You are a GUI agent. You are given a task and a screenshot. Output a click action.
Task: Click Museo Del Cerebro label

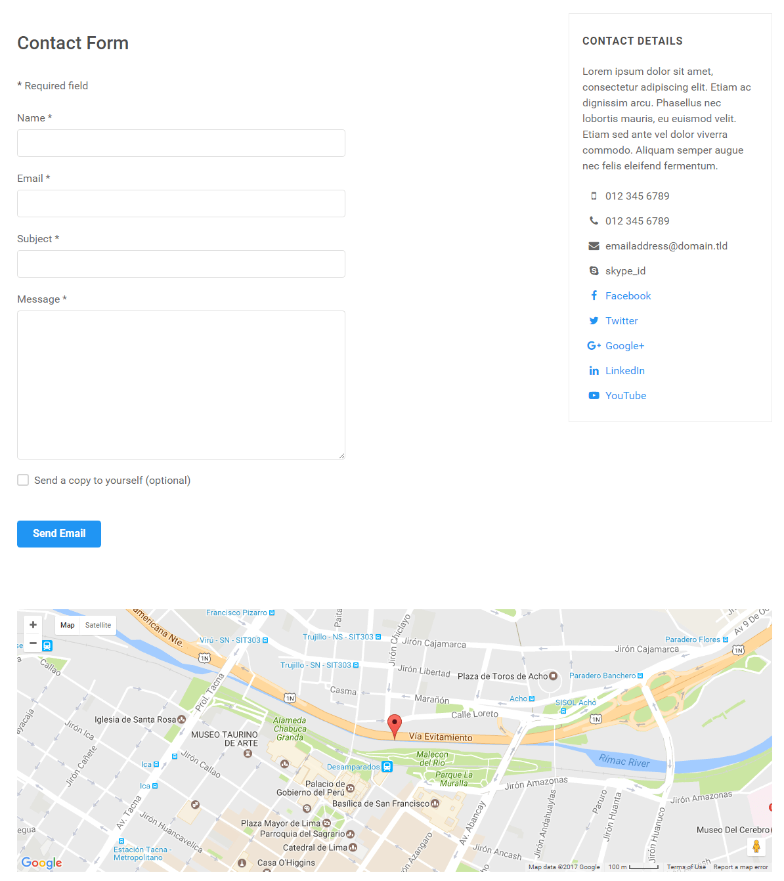click(x=733, y=830)
